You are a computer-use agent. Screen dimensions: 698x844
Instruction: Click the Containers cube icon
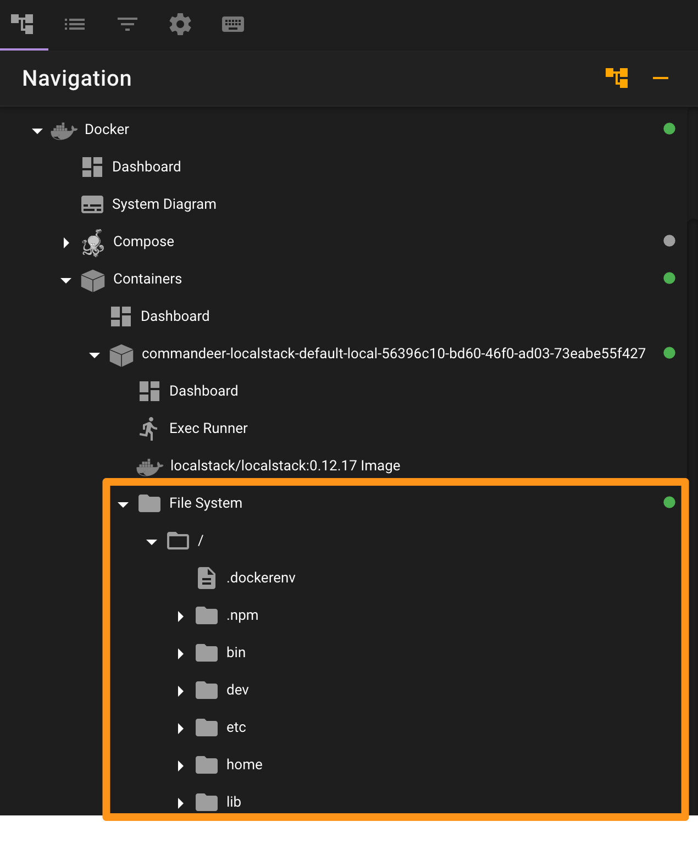tap(93, 279)
